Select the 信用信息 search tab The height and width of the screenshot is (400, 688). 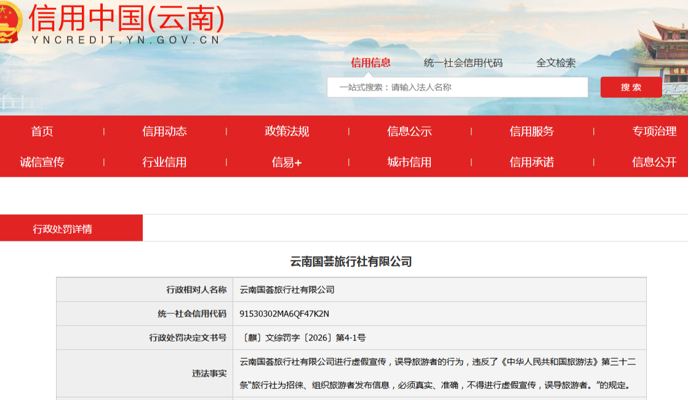point(370,63)
